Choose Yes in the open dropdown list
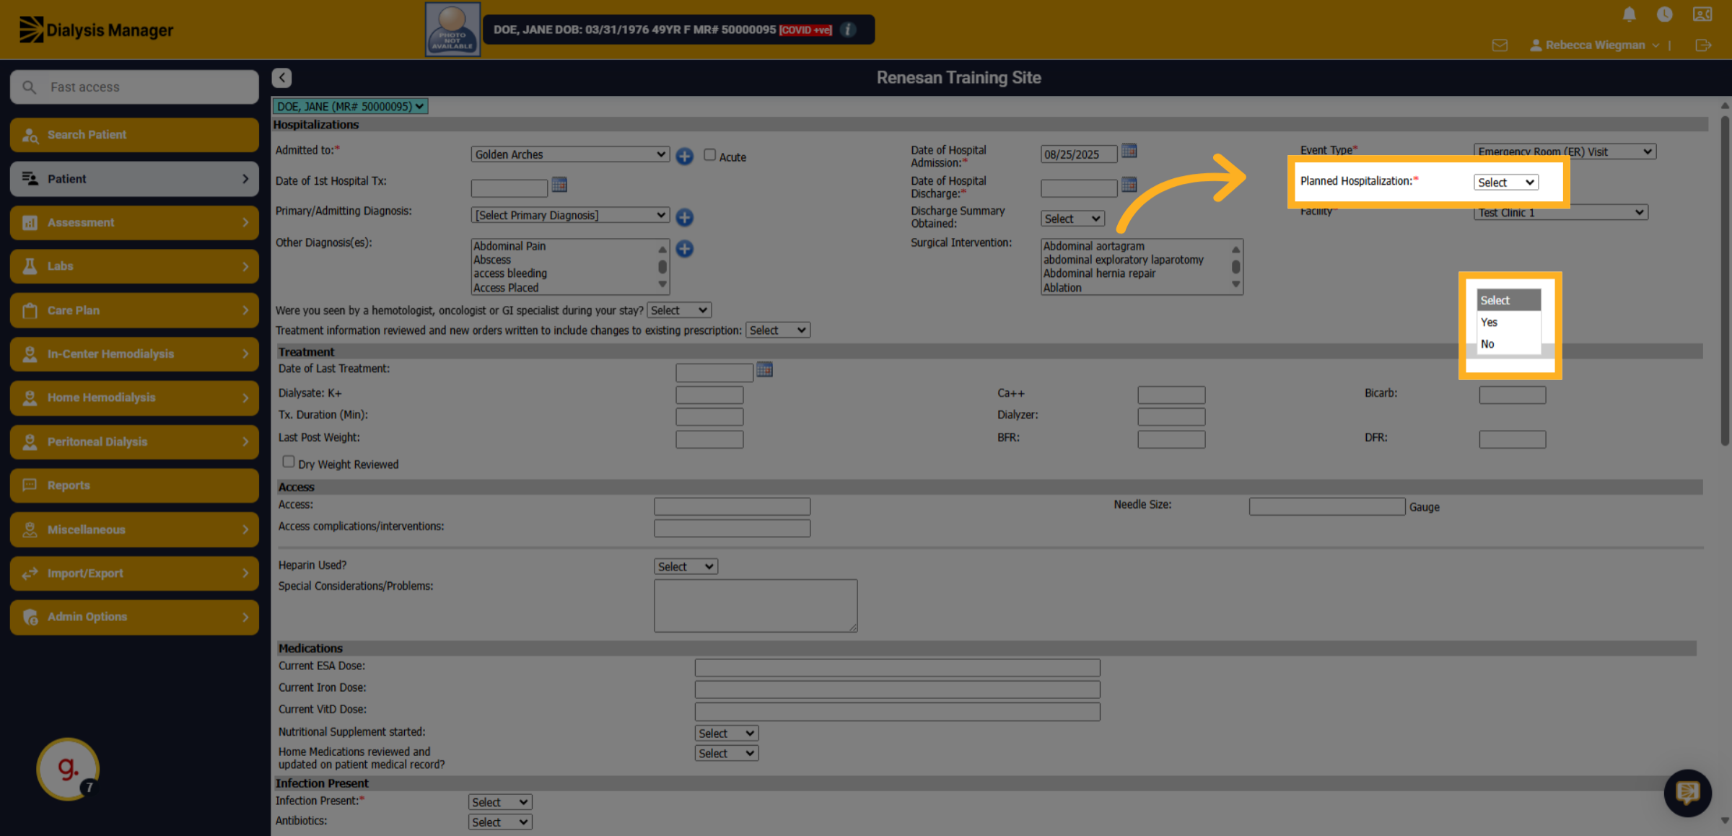1732x836 pixels. [x=1508, y=322]
